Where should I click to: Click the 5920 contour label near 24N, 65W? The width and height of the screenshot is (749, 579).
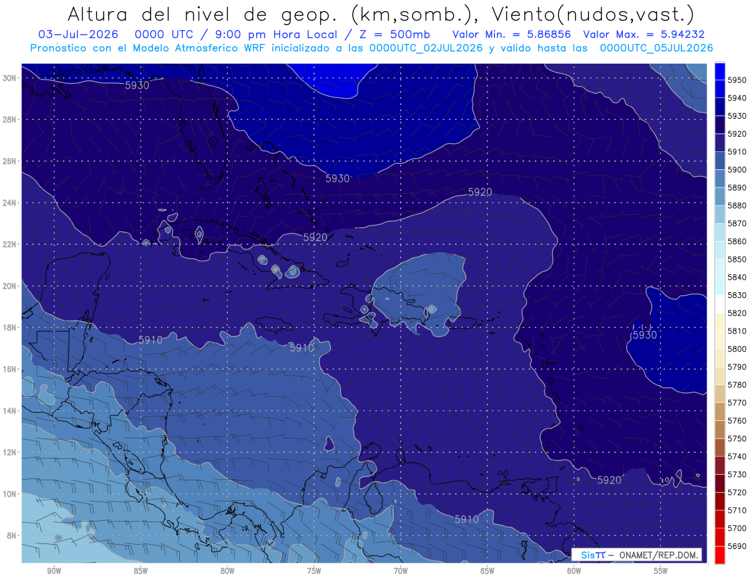(x=480, y=192)
